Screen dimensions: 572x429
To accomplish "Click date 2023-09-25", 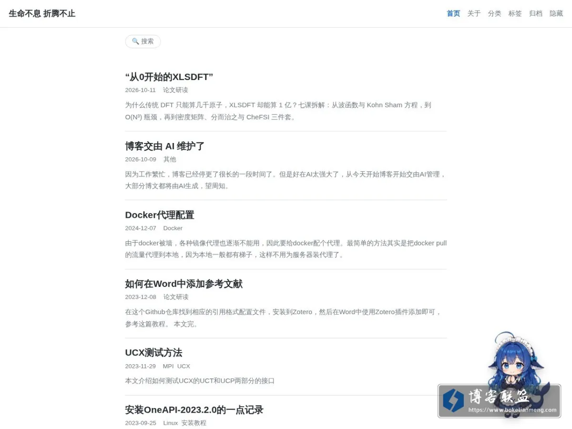I will pyautogui.click(x=140, y=423).
